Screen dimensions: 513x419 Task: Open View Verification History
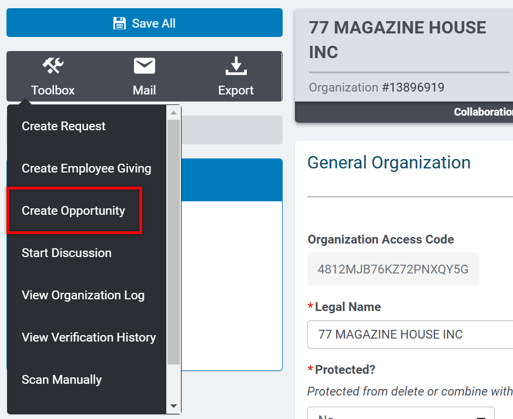coord(89,337)
